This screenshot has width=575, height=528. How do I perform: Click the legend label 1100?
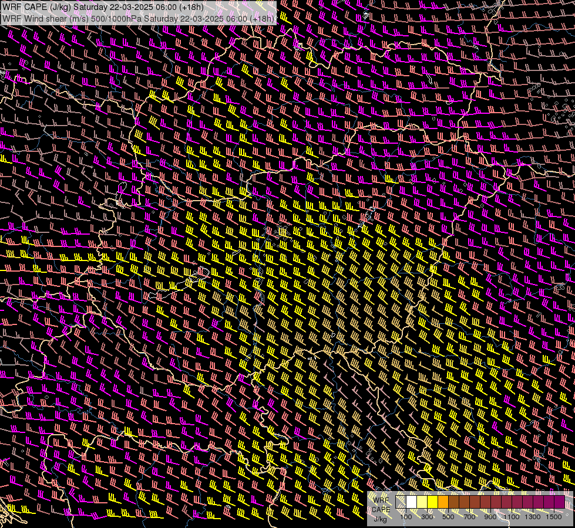point(512,517)
